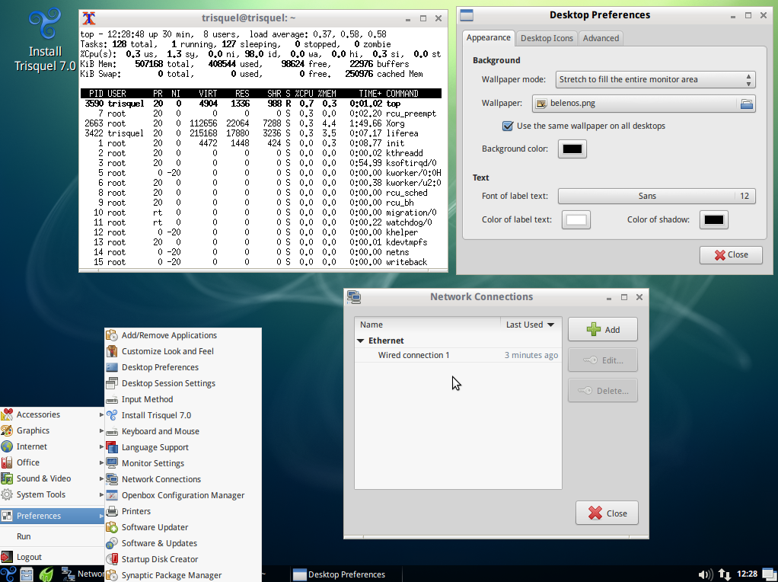Image resolution: width=778 pixels, height=582 pixels.
Task: Open the 'Sans 12' font selector
Action: tap(656, 196)
